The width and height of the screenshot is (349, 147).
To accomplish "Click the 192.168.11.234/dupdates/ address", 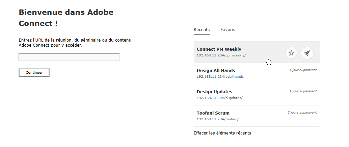I will 219,98.
